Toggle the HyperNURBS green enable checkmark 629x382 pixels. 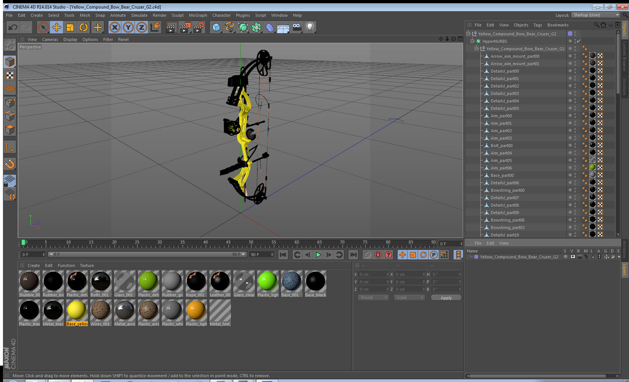click(579, 41)
